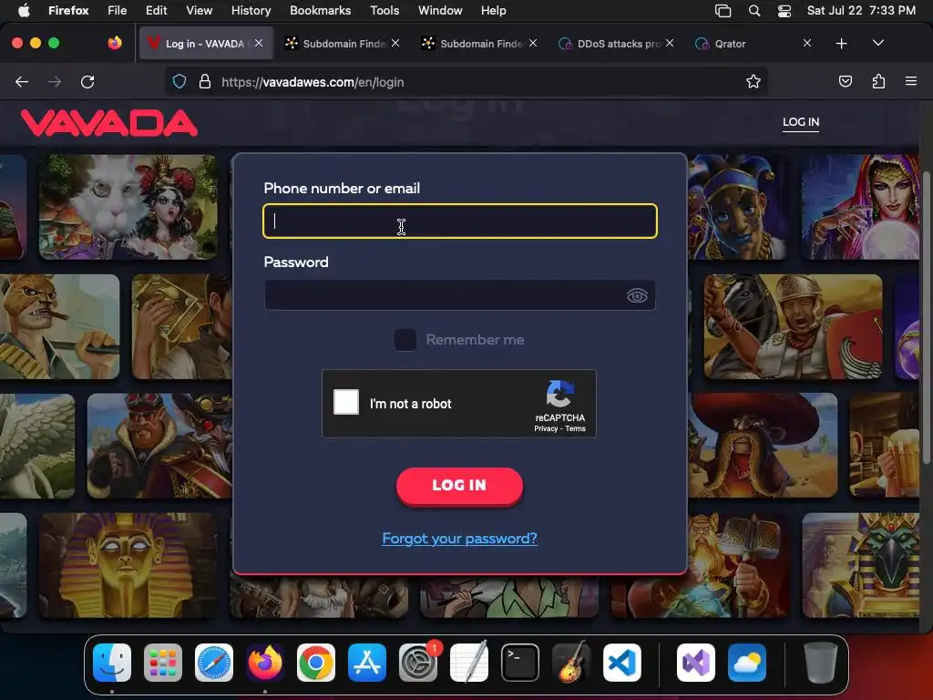Open App Store from the Dock
The image size is (933, 700).
(x=367, y=663)
